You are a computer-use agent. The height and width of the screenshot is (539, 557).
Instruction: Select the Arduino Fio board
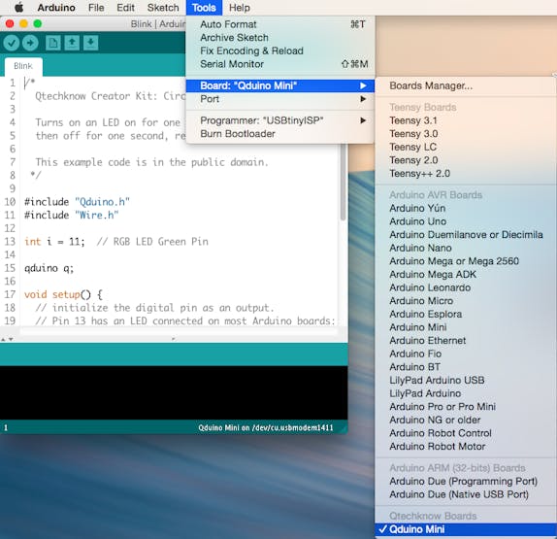click(x=466, y=354)
